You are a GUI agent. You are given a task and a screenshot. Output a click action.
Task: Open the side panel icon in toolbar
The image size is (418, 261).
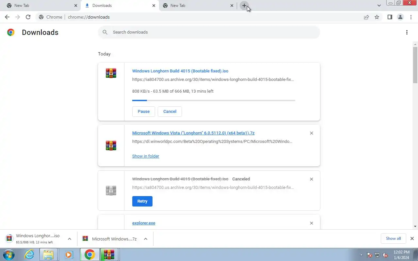pyautogui.click(x=390, y=17)
